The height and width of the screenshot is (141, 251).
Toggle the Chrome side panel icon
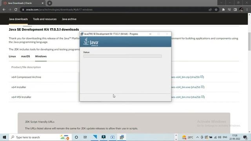(235, 9)
